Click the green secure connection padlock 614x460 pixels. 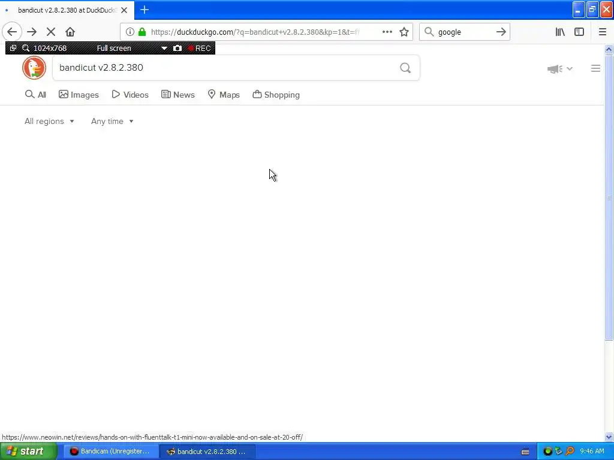(142, 32)
